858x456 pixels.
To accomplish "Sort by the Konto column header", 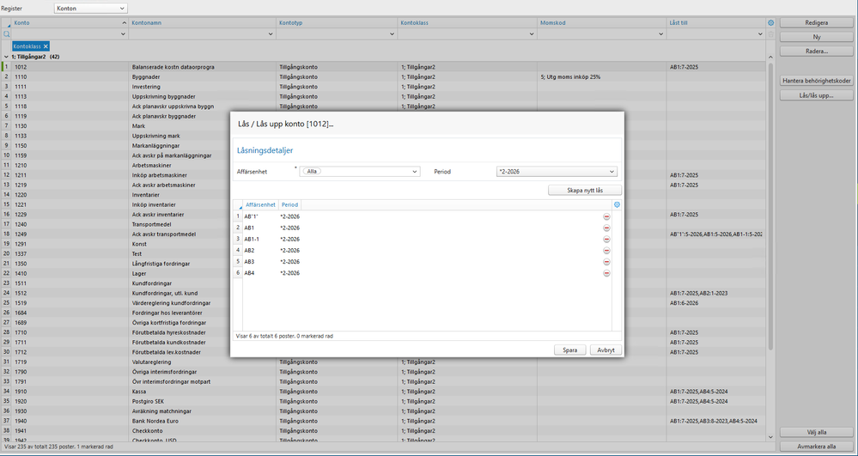I will 70,23.
